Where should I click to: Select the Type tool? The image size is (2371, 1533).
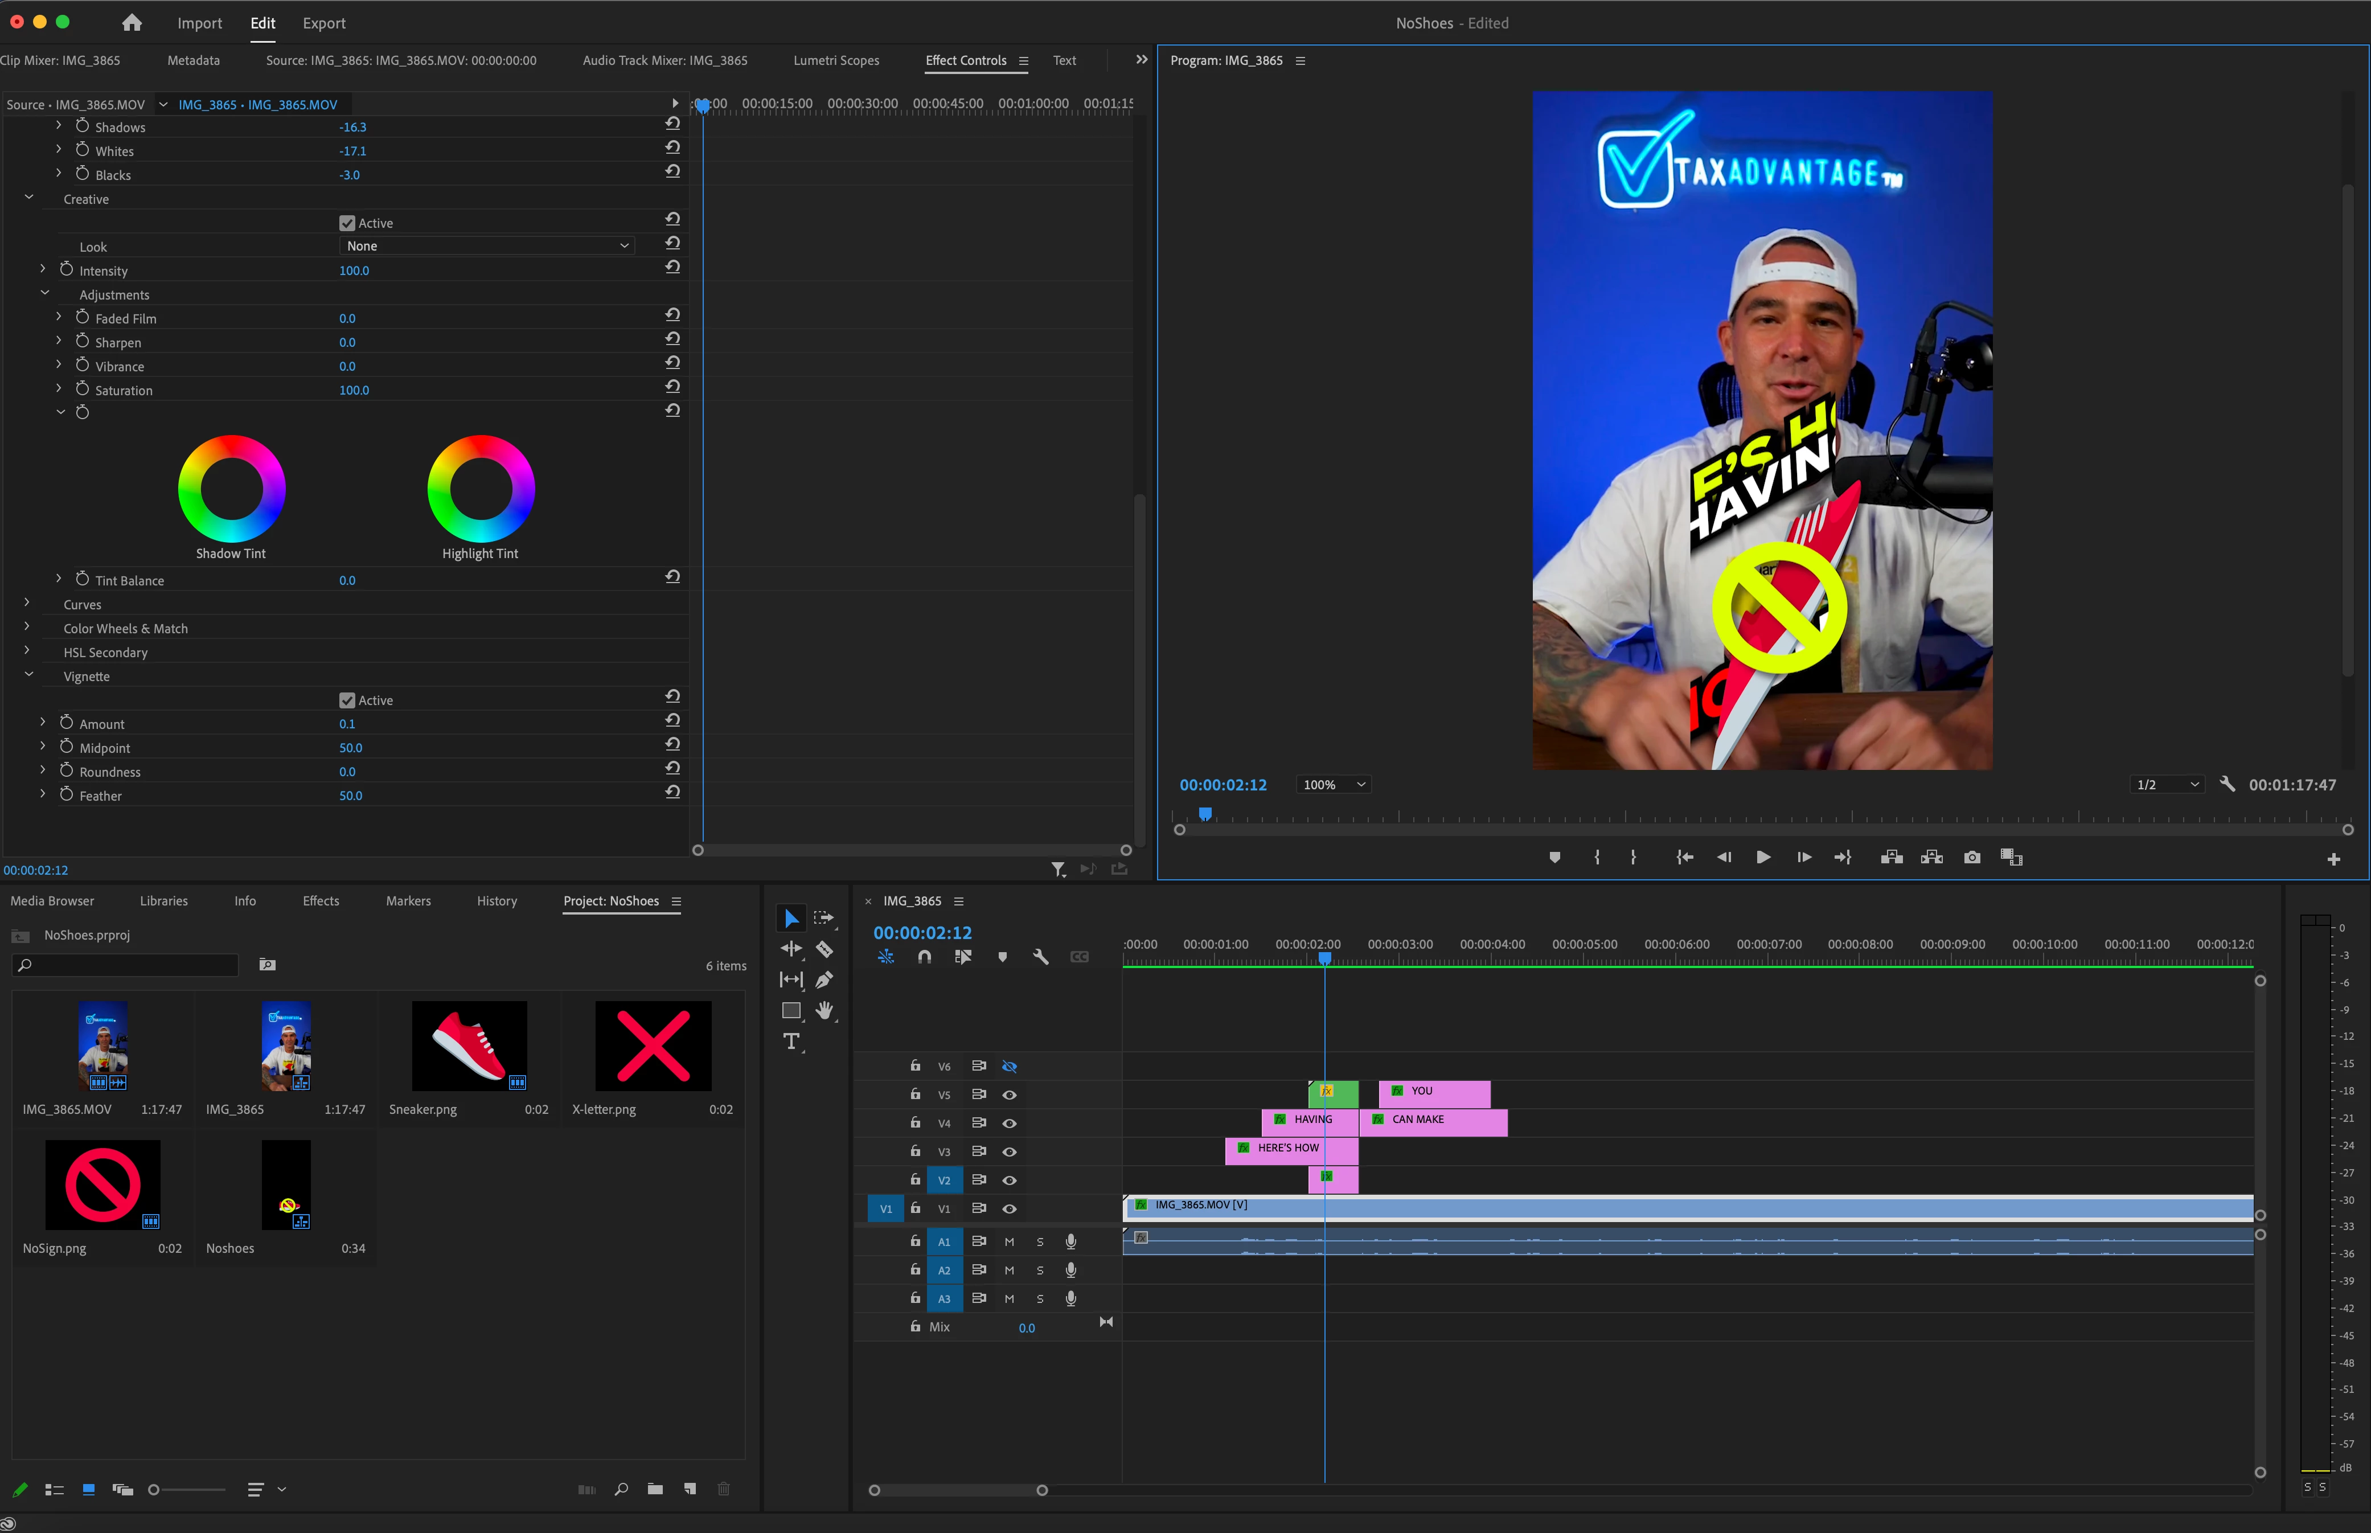tap(791, 1041)
